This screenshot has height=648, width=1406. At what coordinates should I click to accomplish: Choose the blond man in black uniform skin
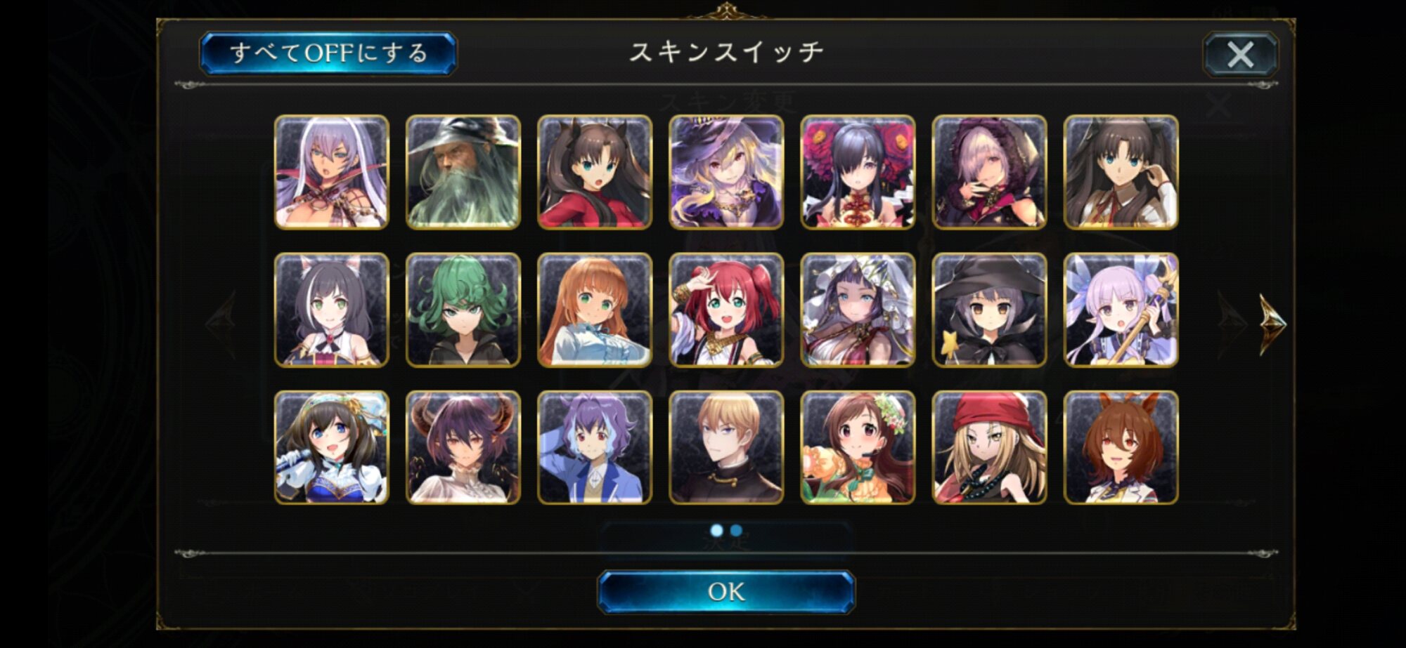point(726,447)
